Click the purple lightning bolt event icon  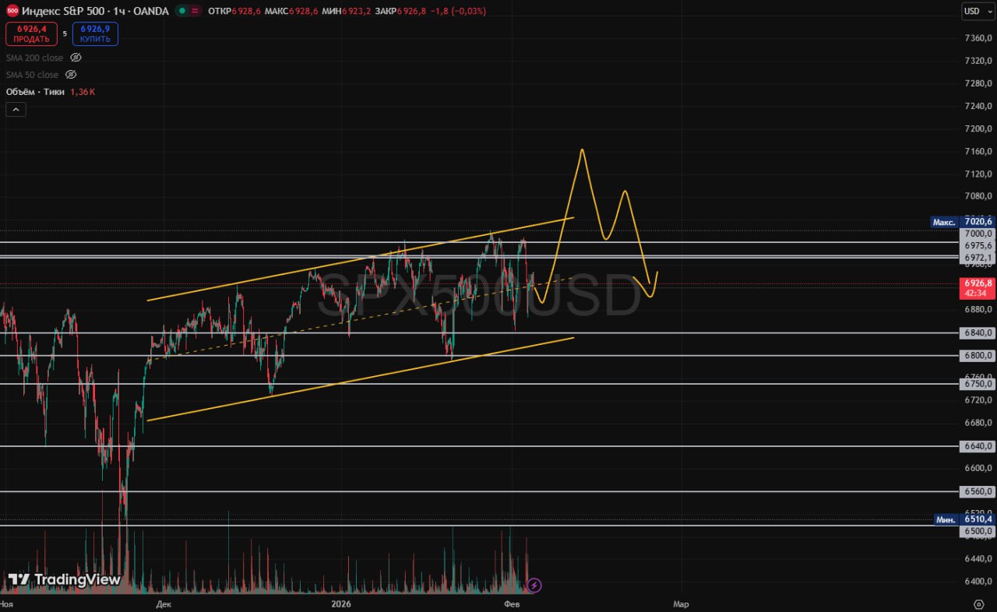tap(534, 585)
